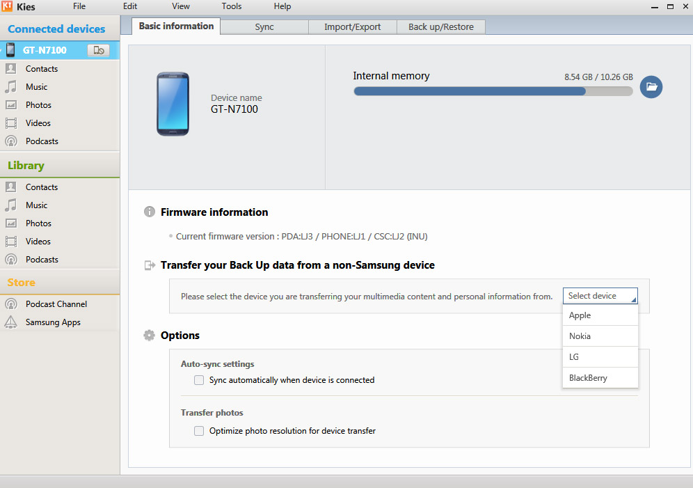This screenshot has height=488, width=693.
Task: Open Library Podcasts
Action: pyautogui.click(x=42, y=260)
